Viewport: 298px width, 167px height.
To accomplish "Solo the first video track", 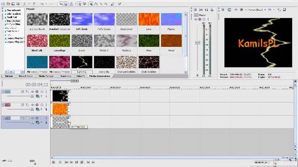I will coord(46,92).
